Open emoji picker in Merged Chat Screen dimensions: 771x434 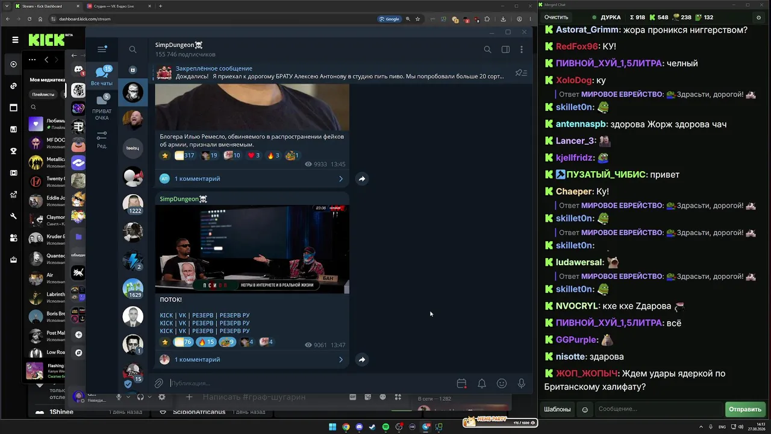[x=584, y=410]
